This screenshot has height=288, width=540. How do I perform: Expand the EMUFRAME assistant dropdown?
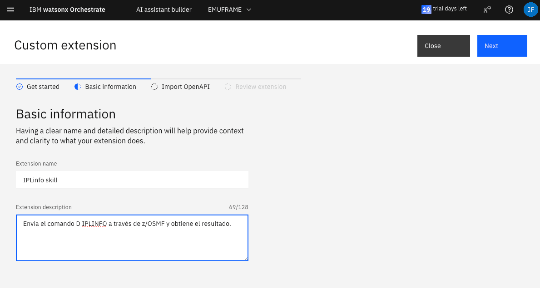229,10
